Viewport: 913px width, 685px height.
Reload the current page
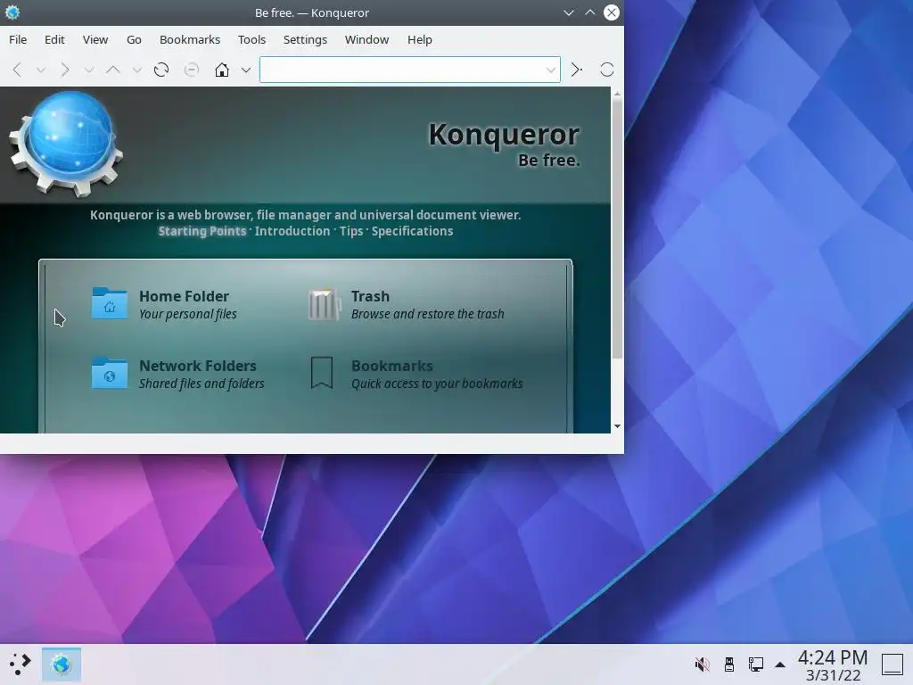161,70
